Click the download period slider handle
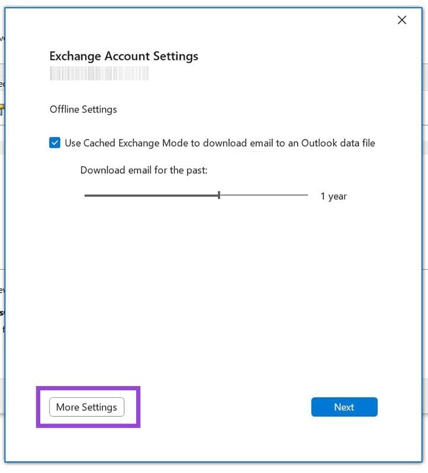Screen dimensions: 428x473 [219, 195]
